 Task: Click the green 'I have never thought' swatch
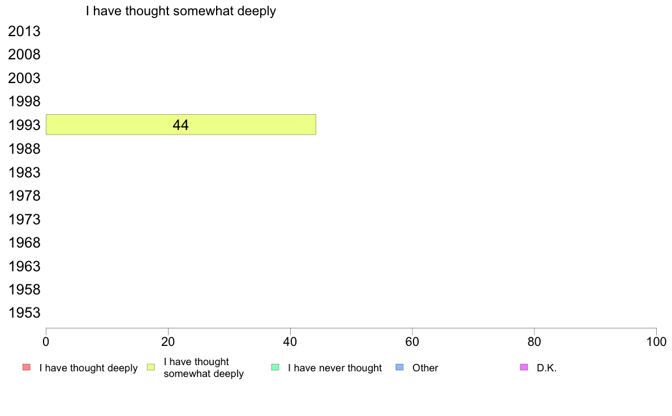(x=275, y=367)
